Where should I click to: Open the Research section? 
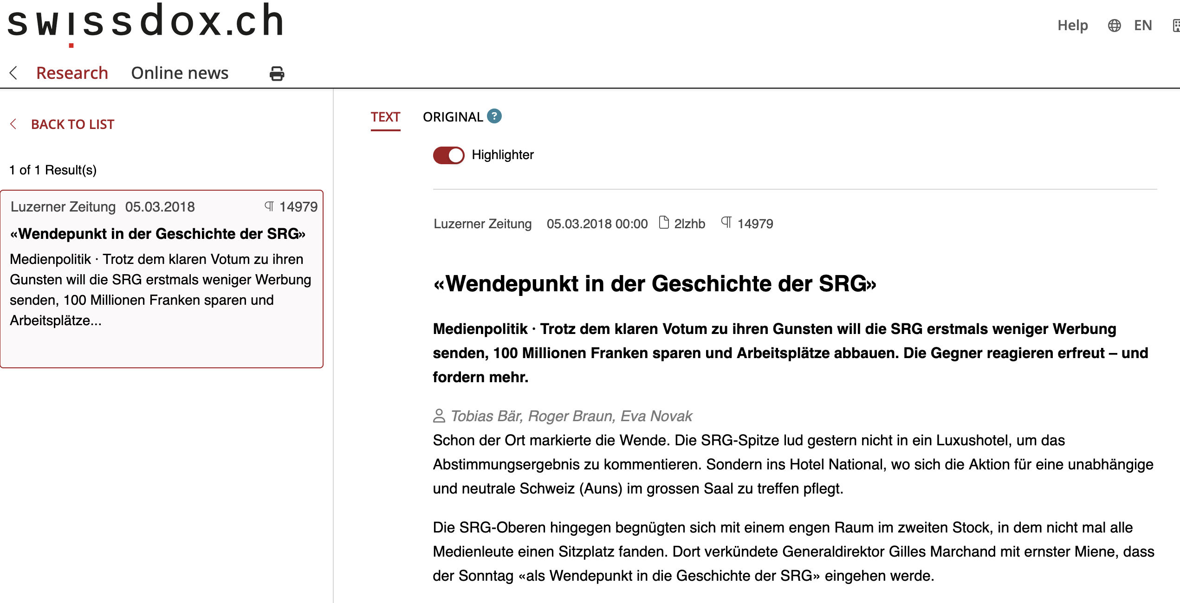pos(72,73)
